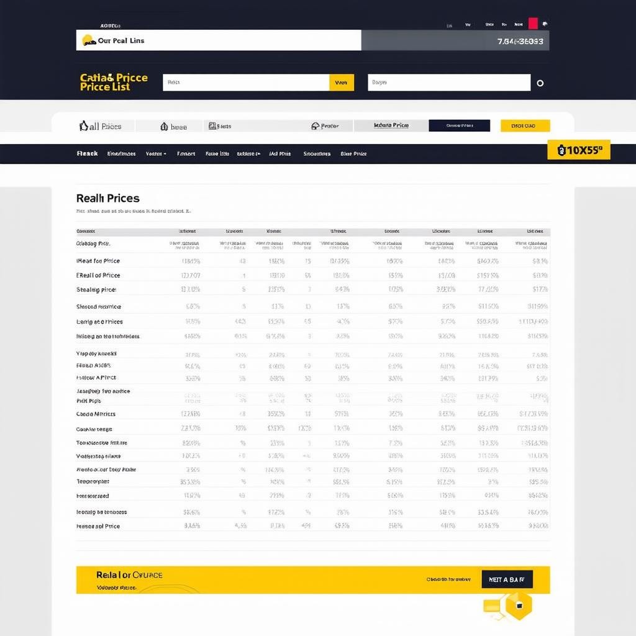Expand the sixth nav item with caret
The height and width of the screenshot is (636, 636).
click(248, 153)
